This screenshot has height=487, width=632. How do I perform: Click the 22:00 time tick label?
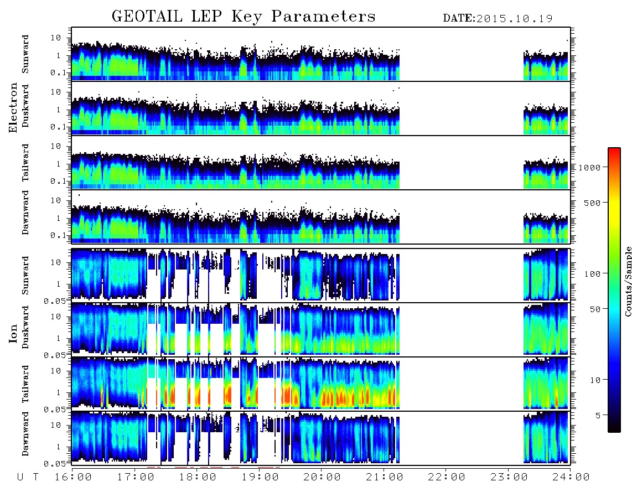coord(447,478)
